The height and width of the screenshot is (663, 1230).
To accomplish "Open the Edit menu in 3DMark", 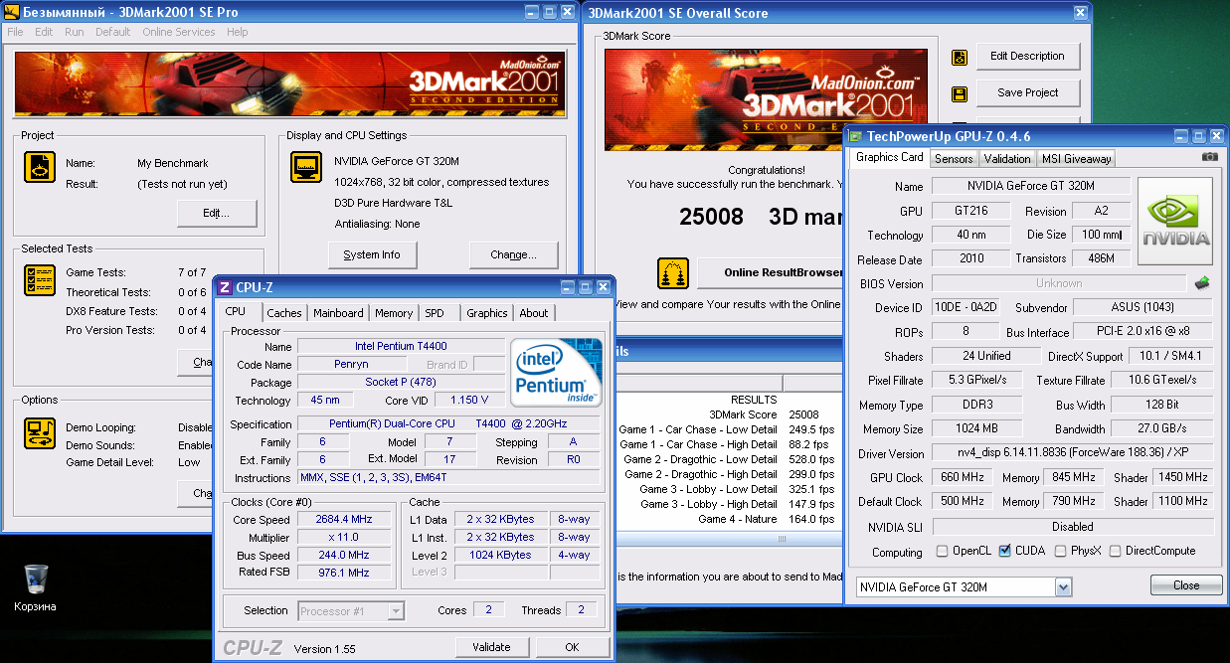I will pyautogui.click(x=44, y=32).
